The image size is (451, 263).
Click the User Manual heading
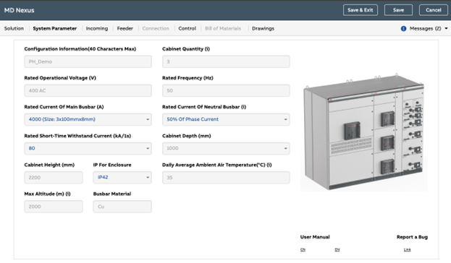[315, 237]
